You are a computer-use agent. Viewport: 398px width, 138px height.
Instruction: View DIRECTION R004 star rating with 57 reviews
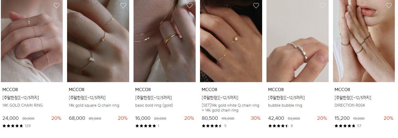345,126
